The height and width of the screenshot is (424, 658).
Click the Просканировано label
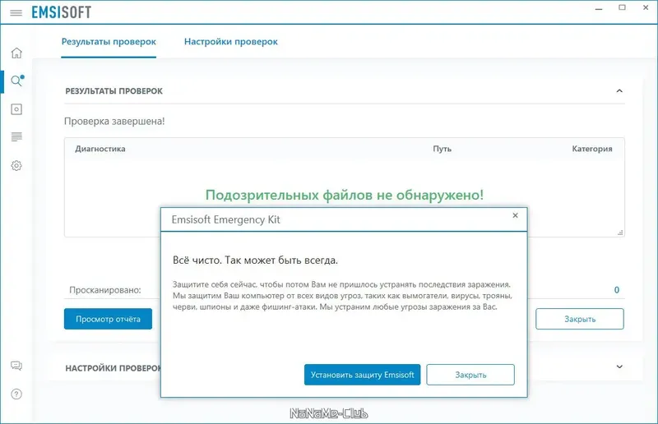pos(105,290)
